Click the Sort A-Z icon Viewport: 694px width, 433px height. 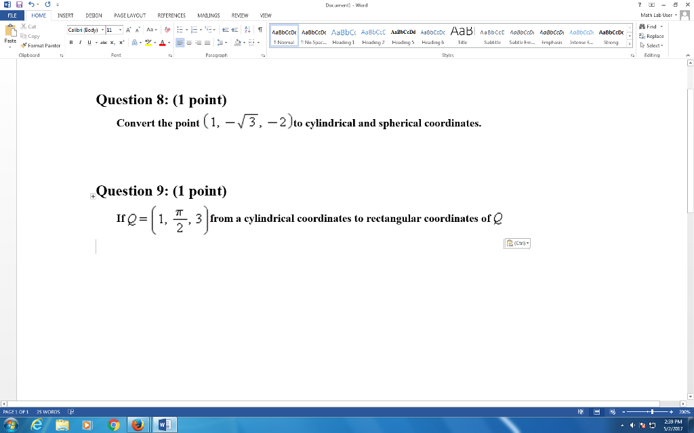point(246,30)
